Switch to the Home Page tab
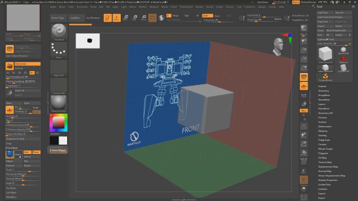Viewport: 358px width, 201px height. tap(58, 18)
